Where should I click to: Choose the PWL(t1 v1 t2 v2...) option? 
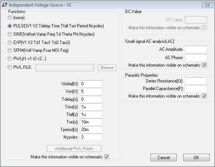10,59
